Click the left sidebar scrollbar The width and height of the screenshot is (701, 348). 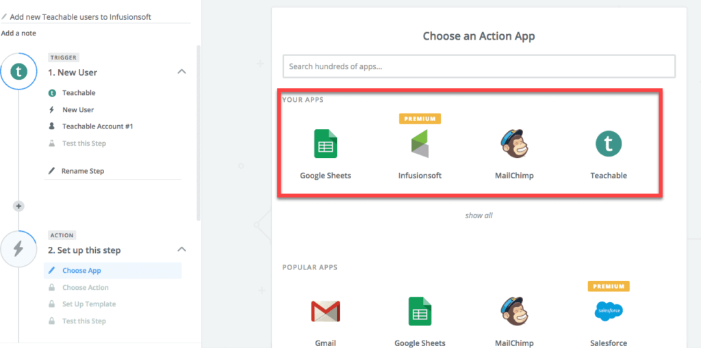(x=199, y=132)
